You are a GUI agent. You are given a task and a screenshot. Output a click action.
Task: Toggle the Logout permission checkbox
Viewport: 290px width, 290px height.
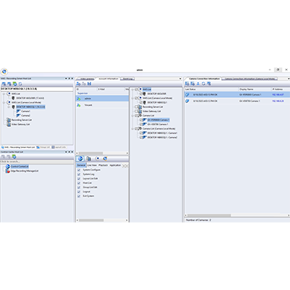pos(79,191)
